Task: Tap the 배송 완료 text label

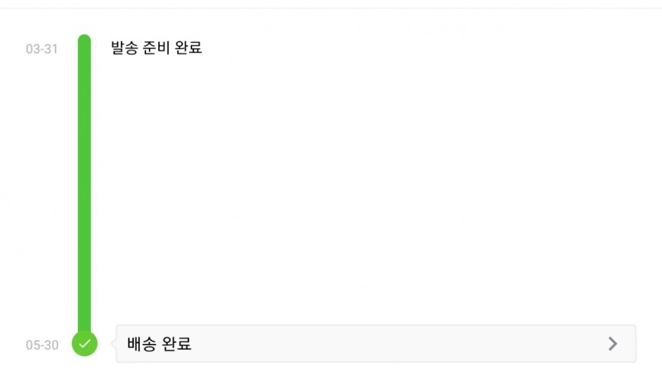Action: [x=159, y=344]
